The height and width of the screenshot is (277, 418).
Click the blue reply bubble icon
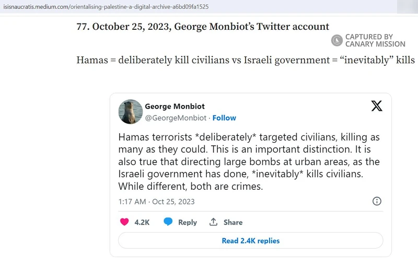[x=168, y=222]
